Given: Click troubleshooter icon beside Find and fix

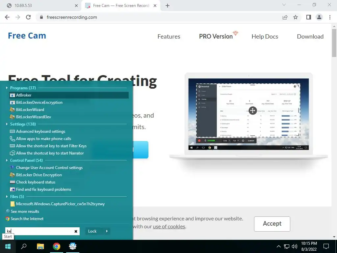Looking at the screenshot, I should [13, 189].
